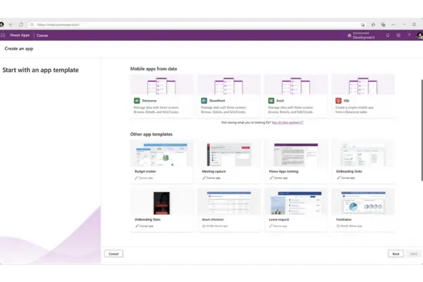Image resolution: width=423 pixels, height=282 pixels.
Task: Reload the page with the refresh icon
Action: 20,25
